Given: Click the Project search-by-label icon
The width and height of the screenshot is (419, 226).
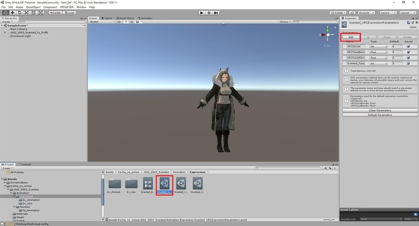Looking at the screenshot, I should click(330, 168).
